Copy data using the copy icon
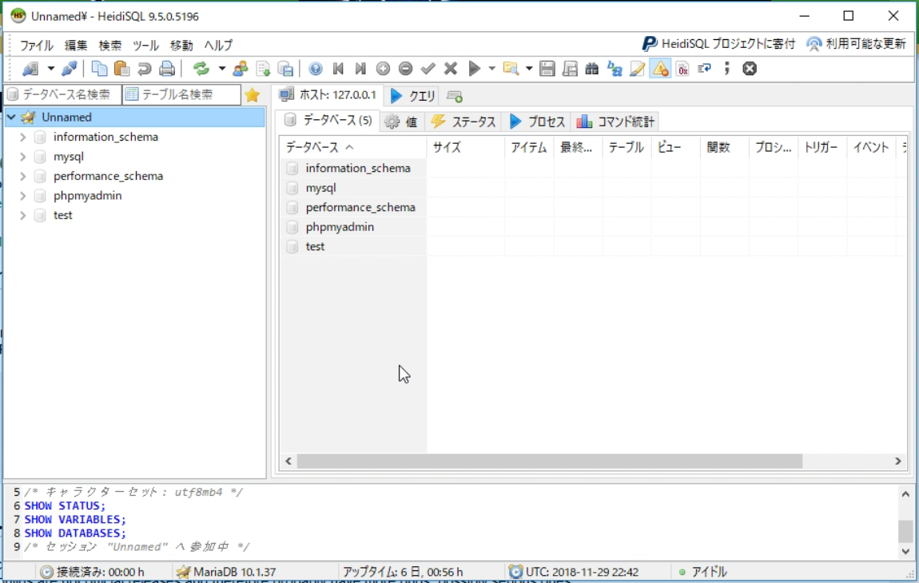This screenshot has height=583, width=919. click(98, 69)
